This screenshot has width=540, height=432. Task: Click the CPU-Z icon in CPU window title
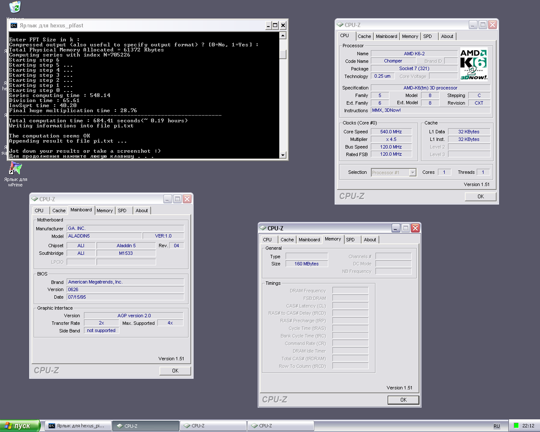pyautogui.click(x=340, y=24)
